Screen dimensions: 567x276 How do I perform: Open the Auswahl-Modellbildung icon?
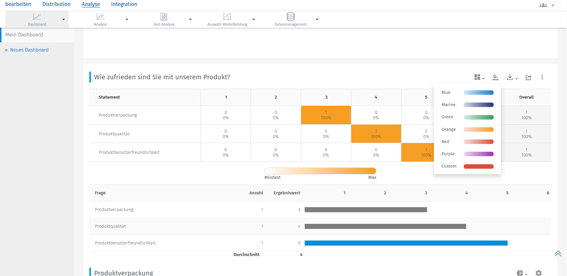tap(227, 16)
